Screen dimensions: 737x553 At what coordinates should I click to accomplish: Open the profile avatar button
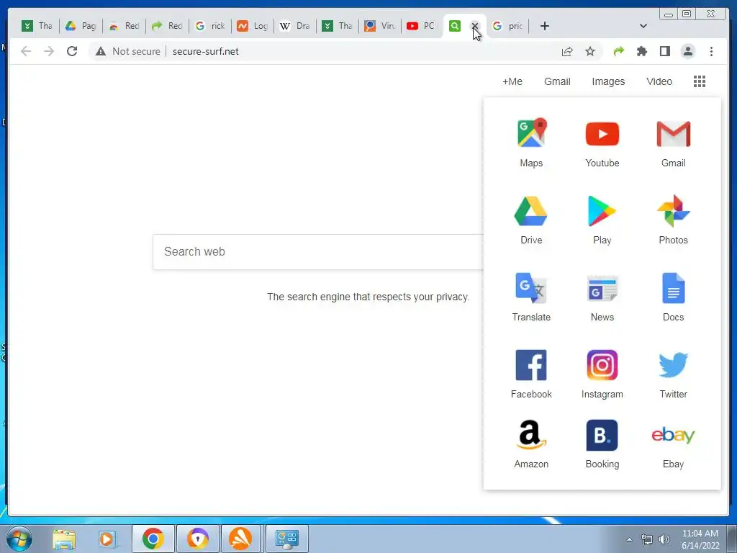click(x=687, y=51)
